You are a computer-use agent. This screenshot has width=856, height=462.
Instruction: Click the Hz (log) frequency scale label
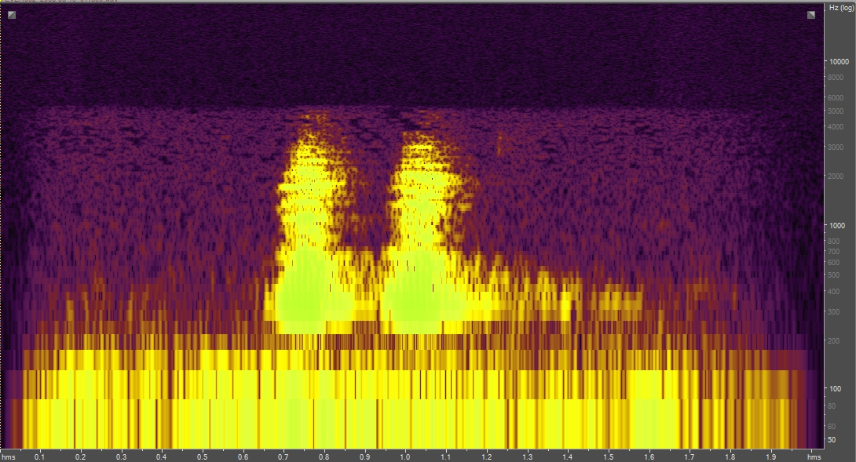pyautogui.click(x=840, y=6)
